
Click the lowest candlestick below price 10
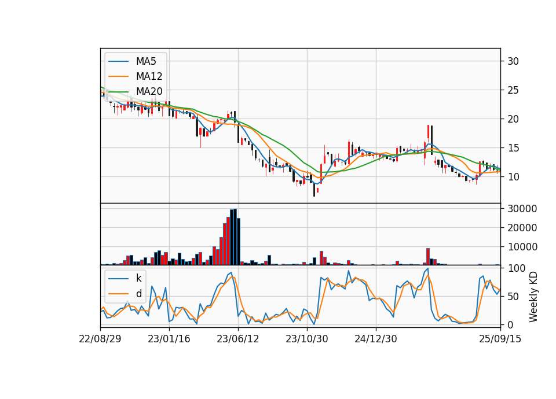(x=314, y=190)
